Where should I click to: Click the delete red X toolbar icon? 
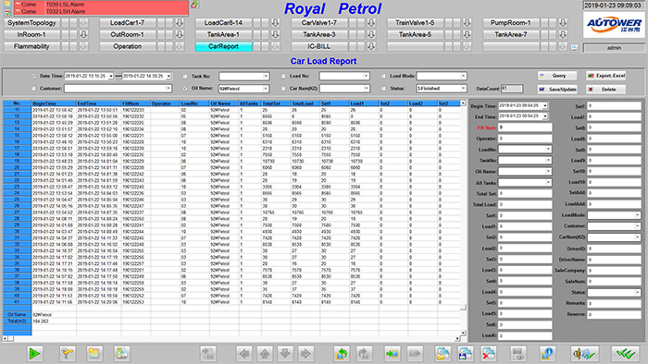tap(488, 353)
